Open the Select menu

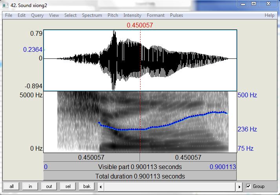70,15
